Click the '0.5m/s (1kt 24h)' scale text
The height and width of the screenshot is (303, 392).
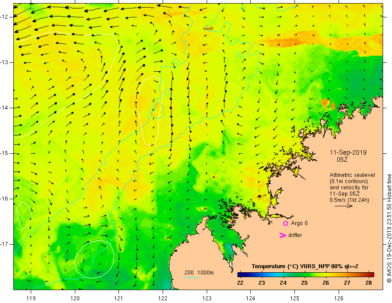(349, 200)
